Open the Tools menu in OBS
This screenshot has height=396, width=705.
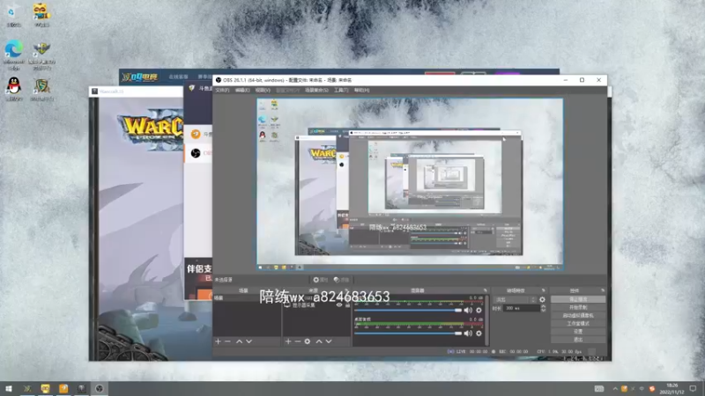point(341,91)
